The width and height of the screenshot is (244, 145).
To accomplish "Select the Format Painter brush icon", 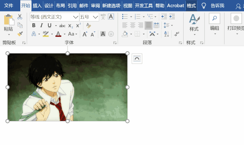I will [20, 34].
